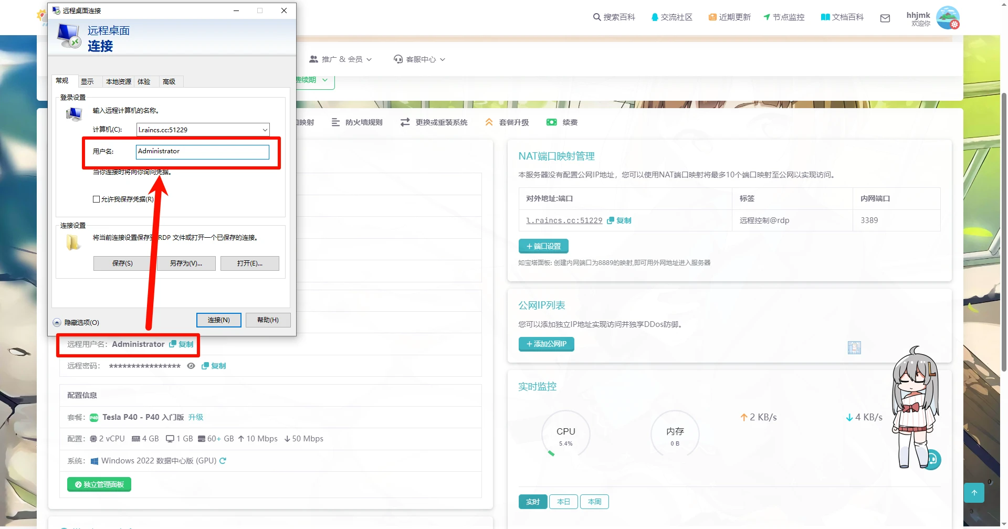This screenshot has width=1008, height=529.
Task: Expand the computer name combo box dropdown
Action: pos(265,130)
